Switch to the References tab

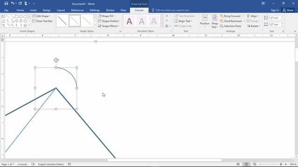pos(77,10)
